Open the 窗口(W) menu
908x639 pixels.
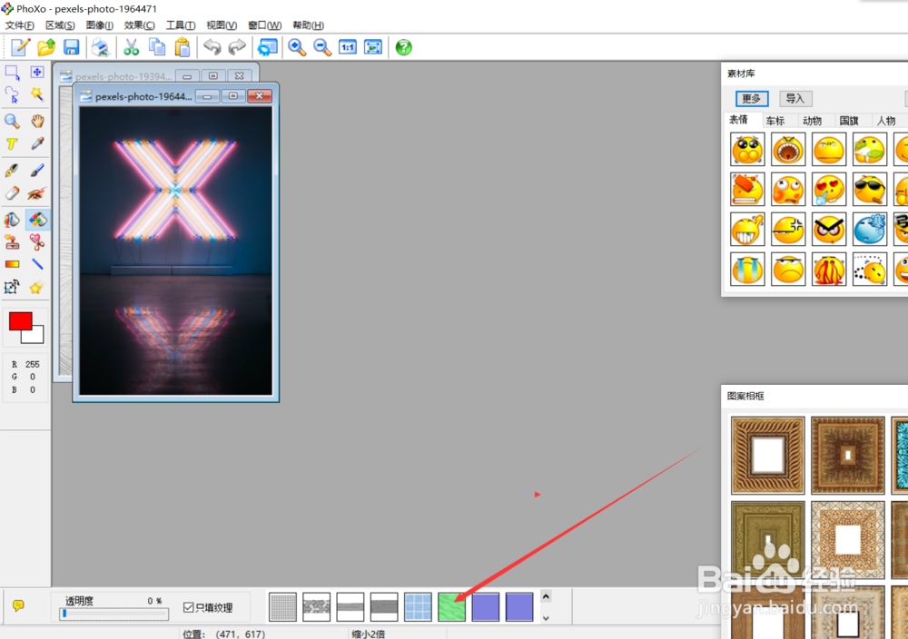[264, 25]
